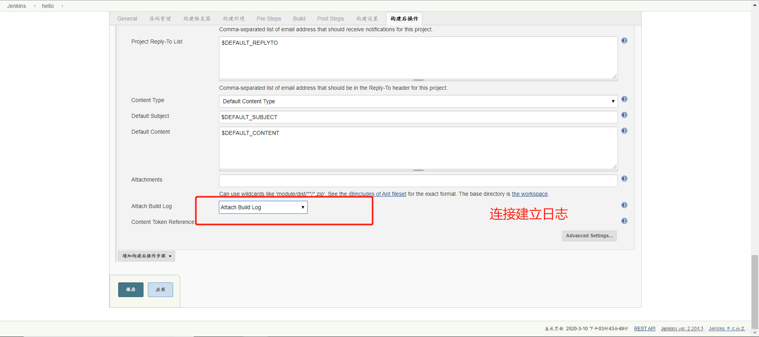
Task: Open help for Project Reply-To List
Action: 624,41
